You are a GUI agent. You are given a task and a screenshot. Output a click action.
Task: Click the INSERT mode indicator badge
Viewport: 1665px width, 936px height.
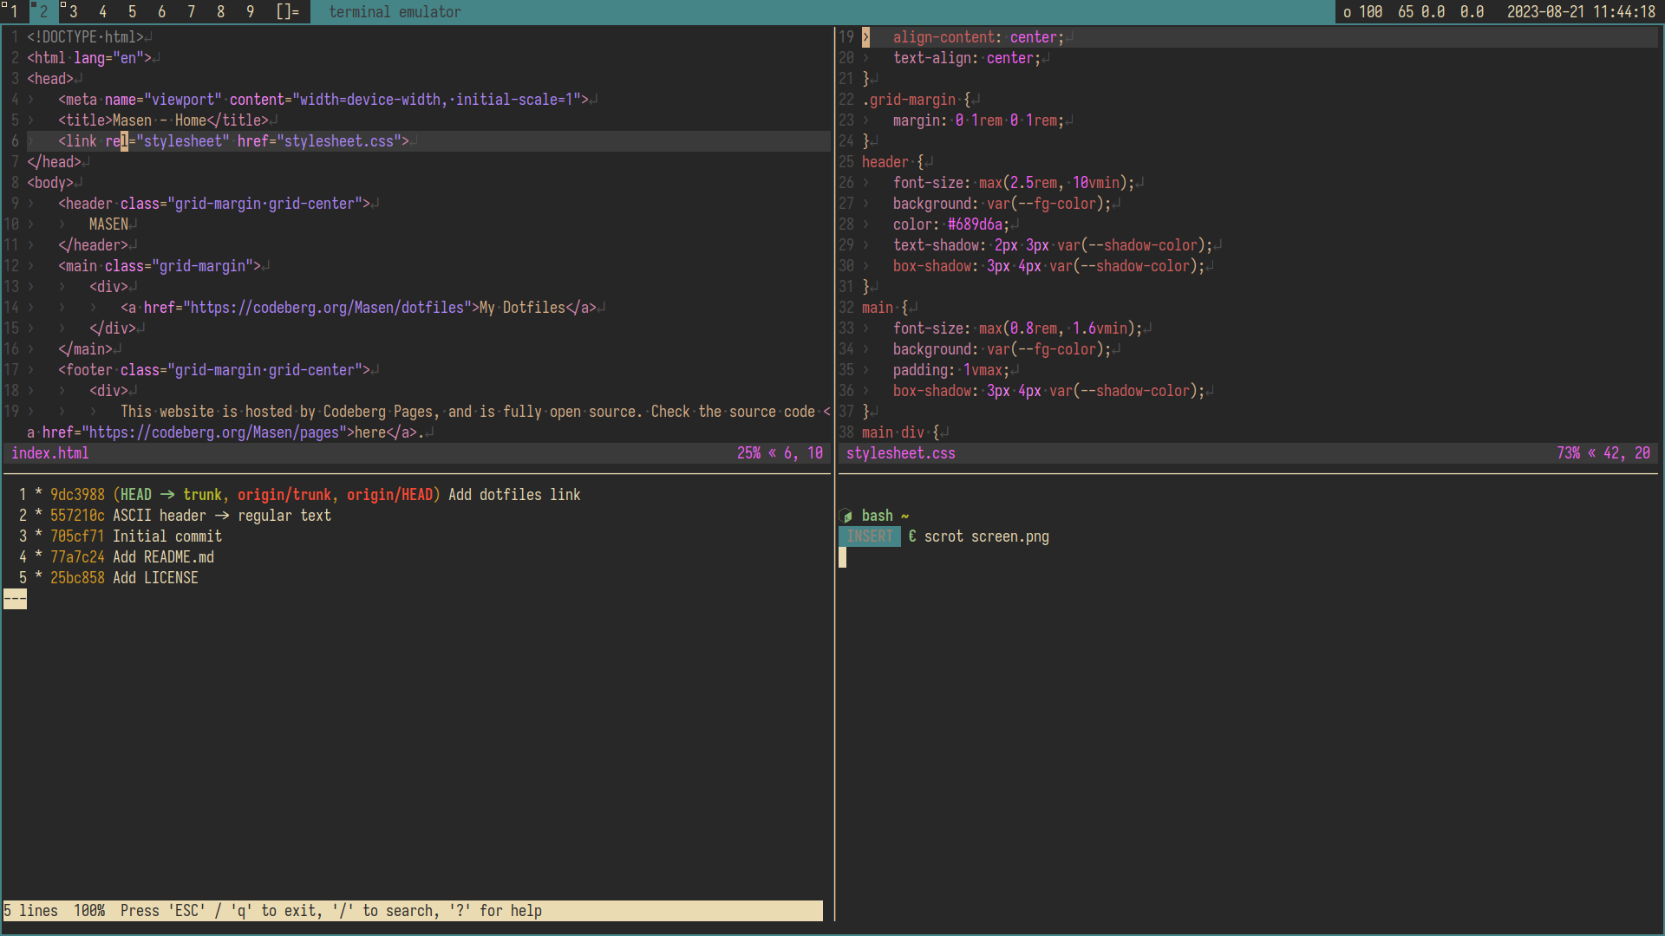[x=869, y=537]
